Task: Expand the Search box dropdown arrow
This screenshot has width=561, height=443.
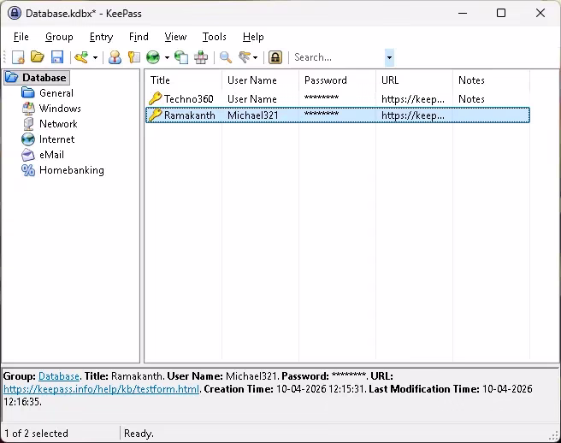Action: [389, 57]
